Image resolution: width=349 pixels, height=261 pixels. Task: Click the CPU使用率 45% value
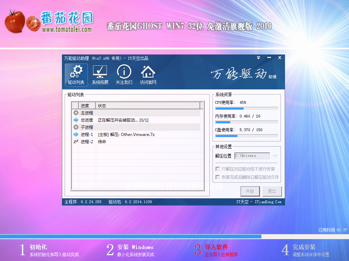click(243, 102)
